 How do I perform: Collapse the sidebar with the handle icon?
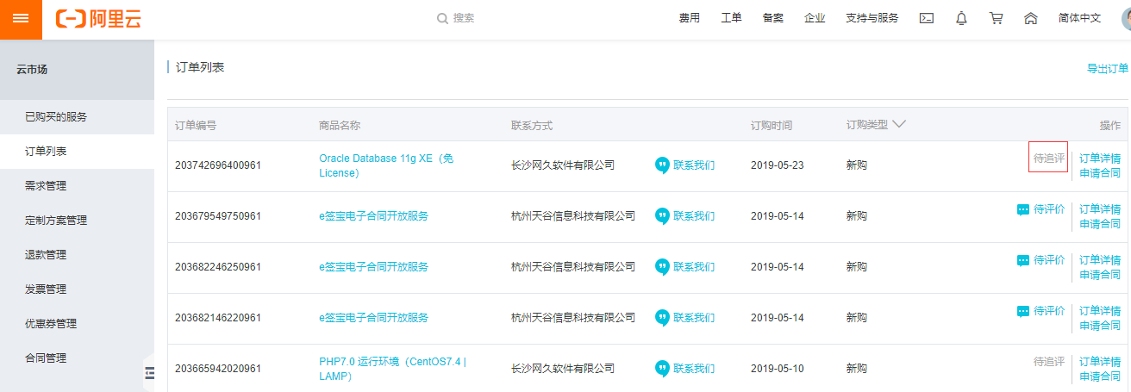point(149,372)
